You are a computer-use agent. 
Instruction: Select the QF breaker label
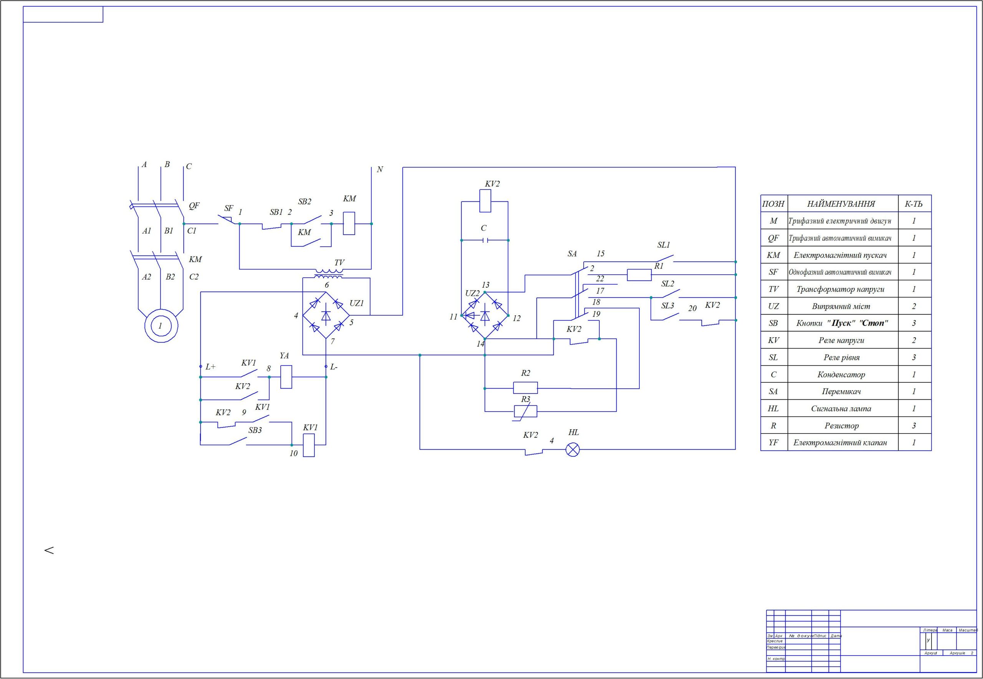194,206
